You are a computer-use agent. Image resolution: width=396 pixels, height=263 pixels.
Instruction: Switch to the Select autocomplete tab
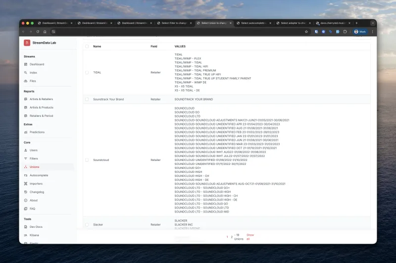click(254, 23)
